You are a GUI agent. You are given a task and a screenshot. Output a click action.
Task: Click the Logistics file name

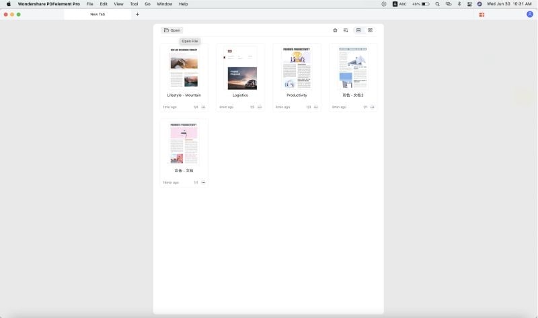(x=240, y=95)
